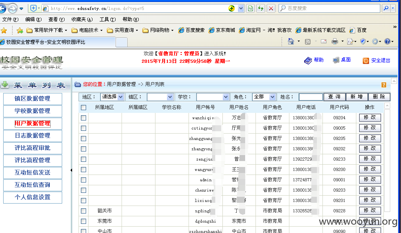Click the browser forward arrow button
Screen dimensions: 401x233
click(x=12, y=8)
